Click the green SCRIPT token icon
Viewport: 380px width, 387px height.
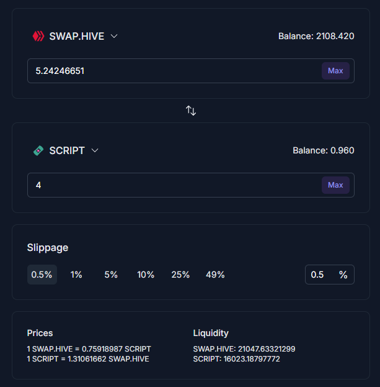(x=38, y=150)
